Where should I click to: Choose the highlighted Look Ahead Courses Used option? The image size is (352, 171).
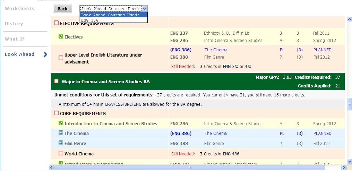(x=114, y=15)
